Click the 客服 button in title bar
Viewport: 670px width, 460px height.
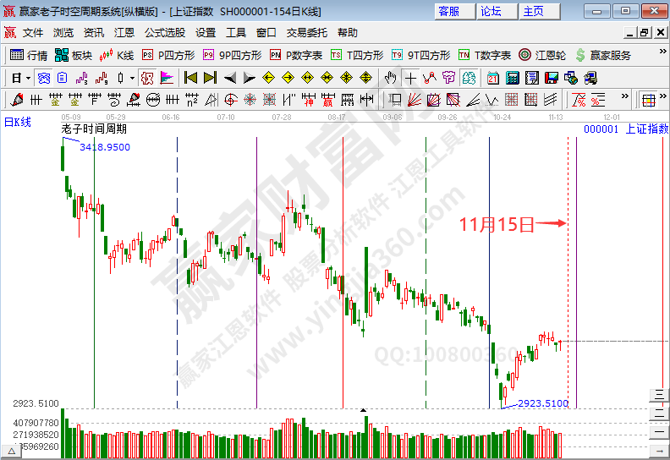[449, 11]
